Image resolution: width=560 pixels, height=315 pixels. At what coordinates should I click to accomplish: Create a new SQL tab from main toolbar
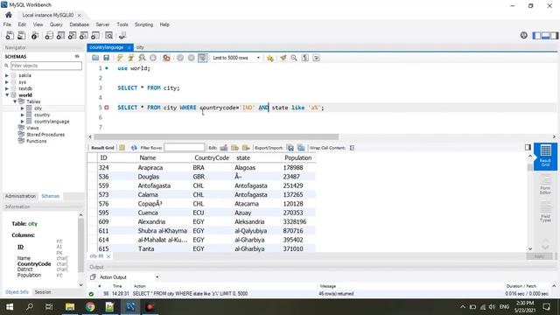(x=10, y=35)
